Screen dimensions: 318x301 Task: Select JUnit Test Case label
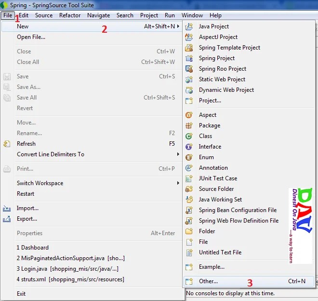[x=218, y=178]
